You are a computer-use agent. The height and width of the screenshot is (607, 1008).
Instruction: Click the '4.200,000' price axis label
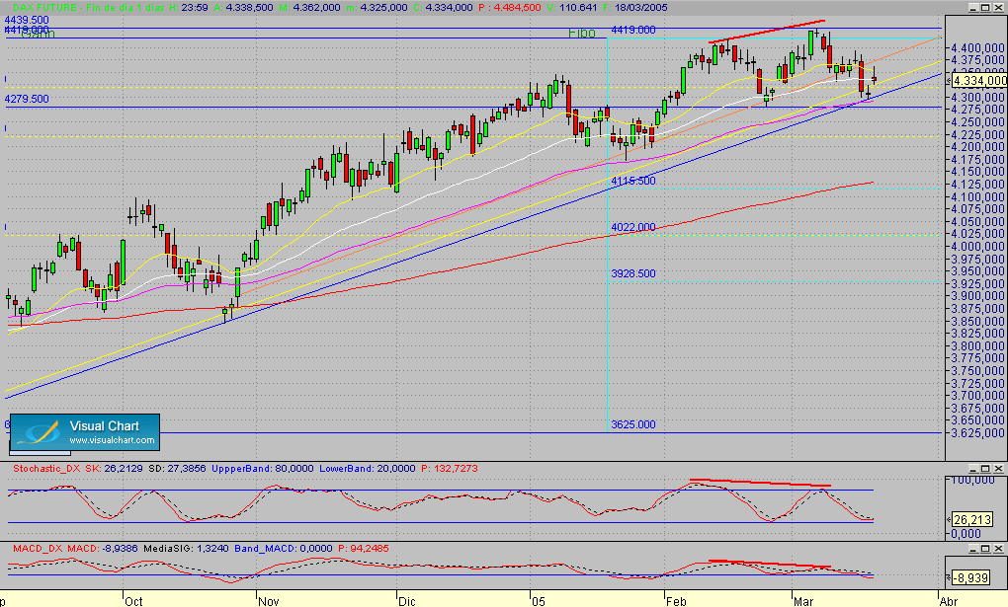(x=977, y=147)
